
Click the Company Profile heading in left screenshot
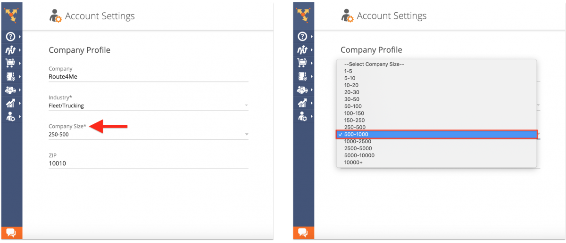tap(79, 50)
